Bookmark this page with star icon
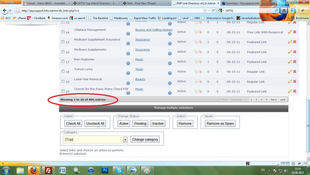Screen dimensions: 310x175 [205, 10]
